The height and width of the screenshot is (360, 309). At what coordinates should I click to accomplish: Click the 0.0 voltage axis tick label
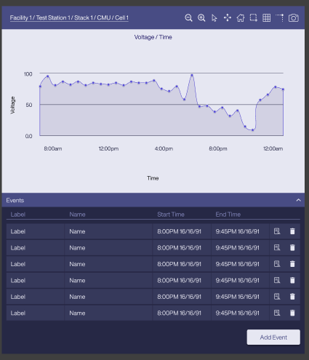tap(28, 136)
